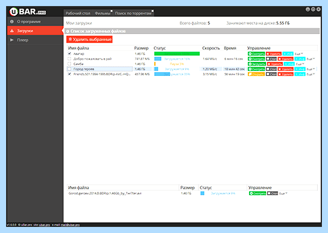Stop the Gorod.geroev avi file download
Viewport: 328px width, 233px height.
point(273,194)
